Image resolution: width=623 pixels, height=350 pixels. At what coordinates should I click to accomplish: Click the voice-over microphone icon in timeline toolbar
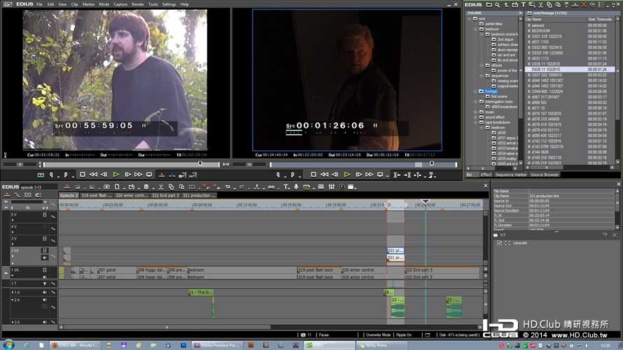pos(296,187)
